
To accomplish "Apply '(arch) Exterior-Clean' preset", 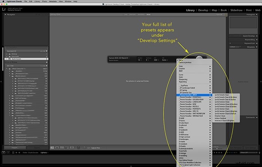I will [x=226, y=102].
